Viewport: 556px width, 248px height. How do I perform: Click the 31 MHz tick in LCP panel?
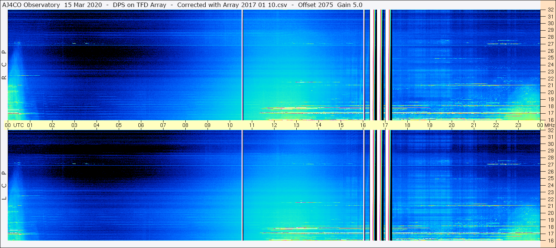(550, 137)
